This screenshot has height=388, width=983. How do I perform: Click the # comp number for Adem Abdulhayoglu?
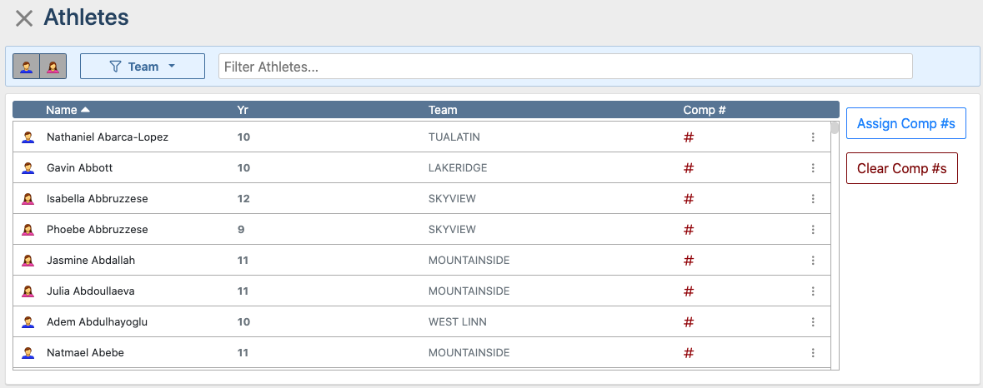(x=689, y=322)
